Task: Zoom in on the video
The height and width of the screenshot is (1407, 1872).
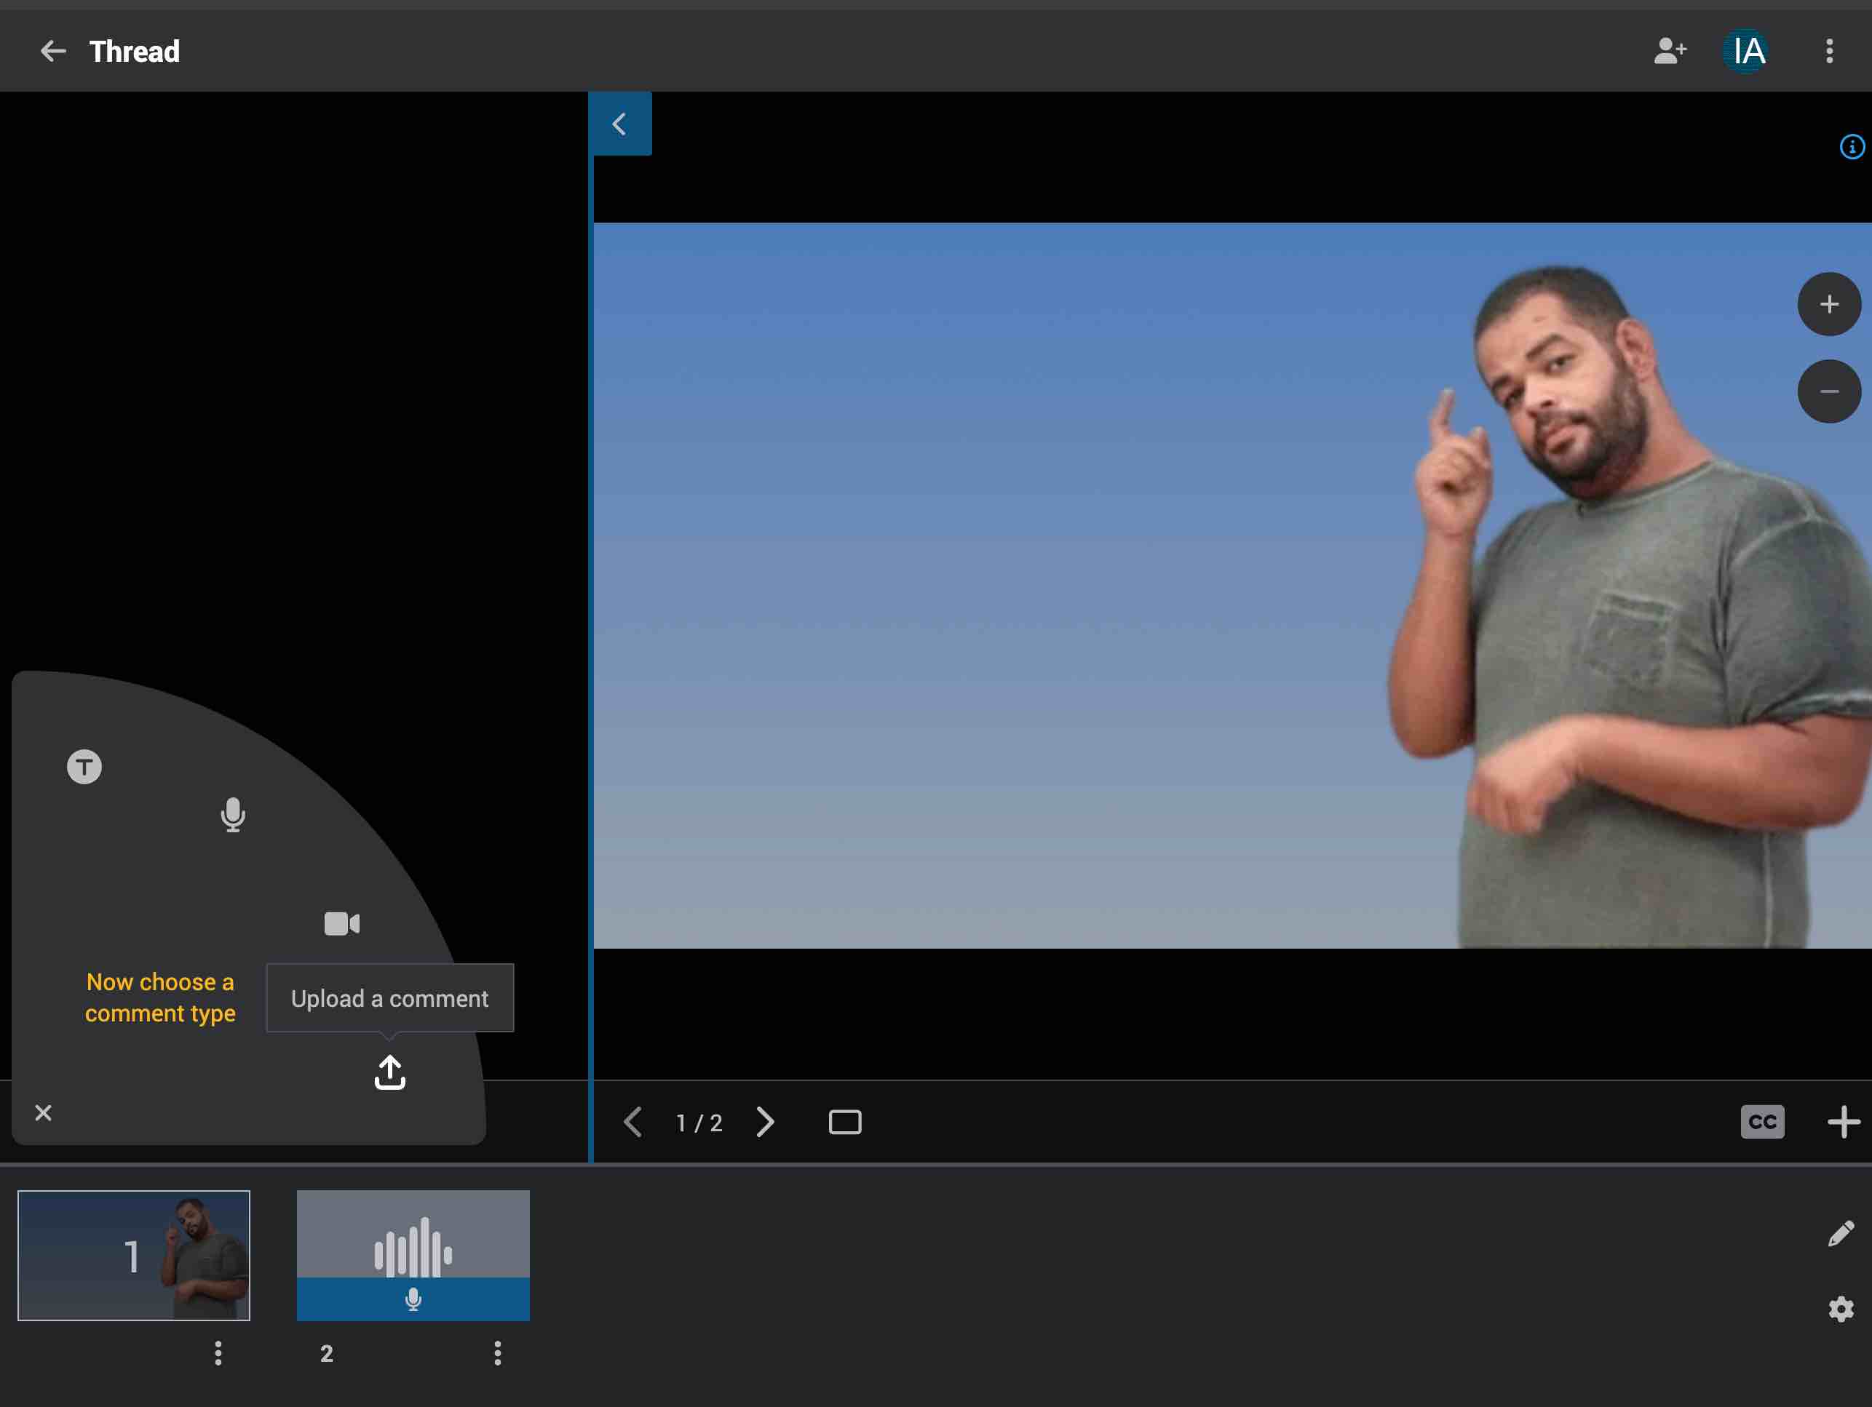Action: (x=1829, y=305)
